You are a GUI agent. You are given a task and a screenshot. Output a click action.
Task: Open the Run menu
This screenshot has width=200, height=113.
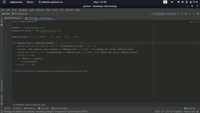click(48, 10)
